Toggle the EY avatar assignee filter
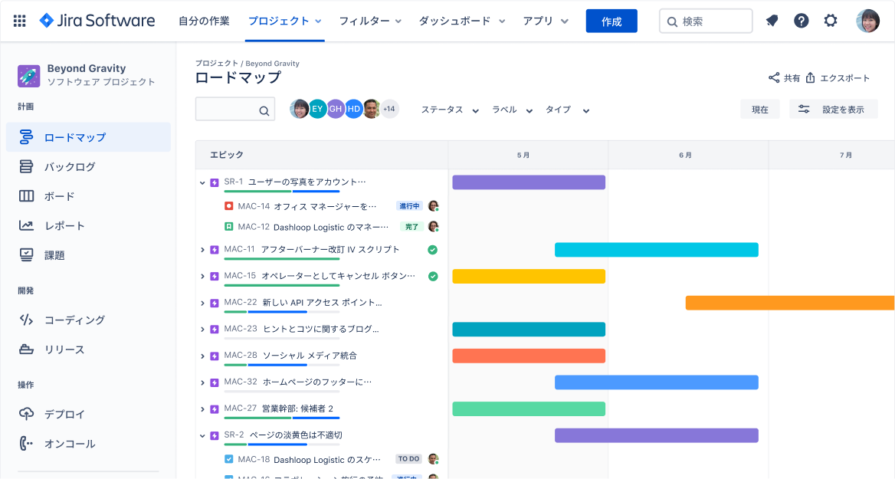895x479 pixels. click(317, 109)
